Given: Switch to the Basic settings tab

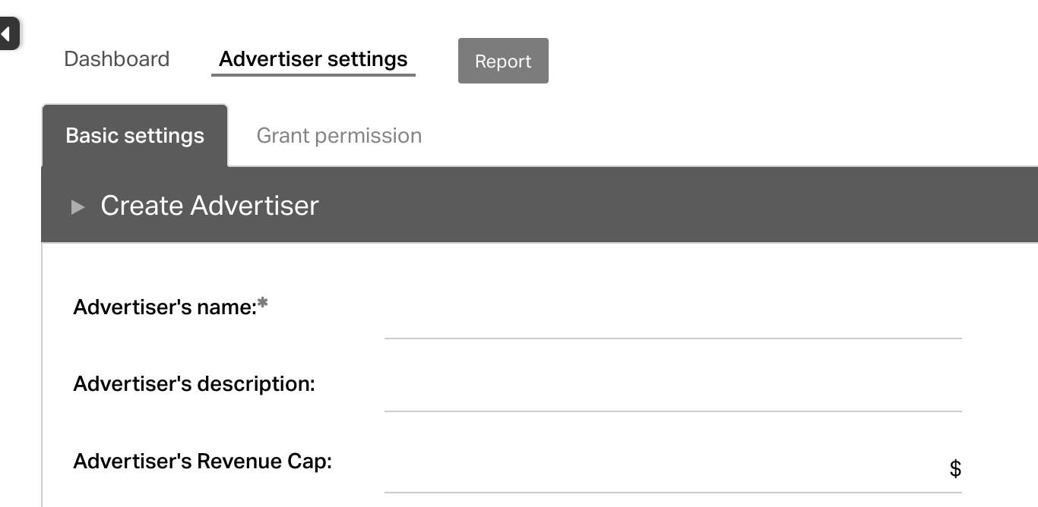Looking at the screenshot, I should pyautogui.click(x=135, y=136).
